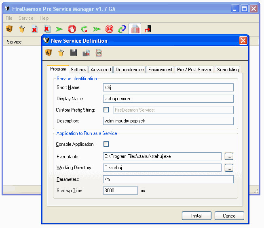Click the Cancel button
The width and height of the screenshot is (264, 228).
(229, 216)
